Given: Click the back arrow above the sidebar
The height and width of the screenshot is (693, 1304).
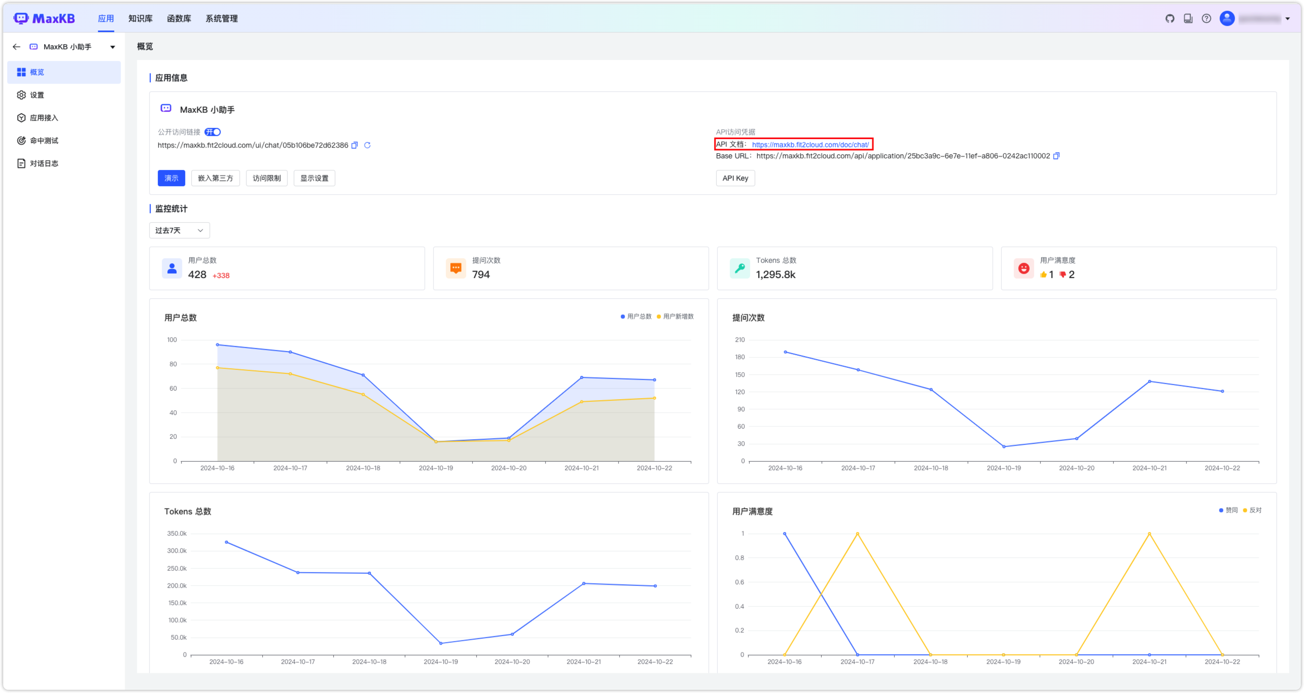Looking at the screenshot, I should 16,46.
